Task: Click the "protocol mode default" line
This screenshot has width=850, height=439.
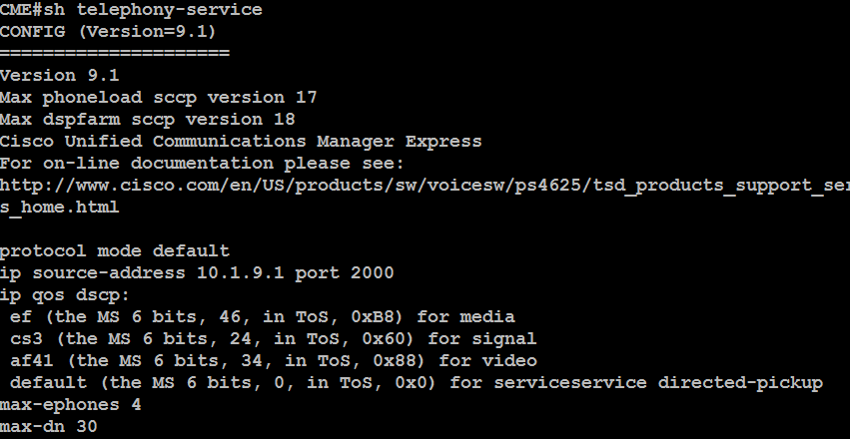Action: 114,250
